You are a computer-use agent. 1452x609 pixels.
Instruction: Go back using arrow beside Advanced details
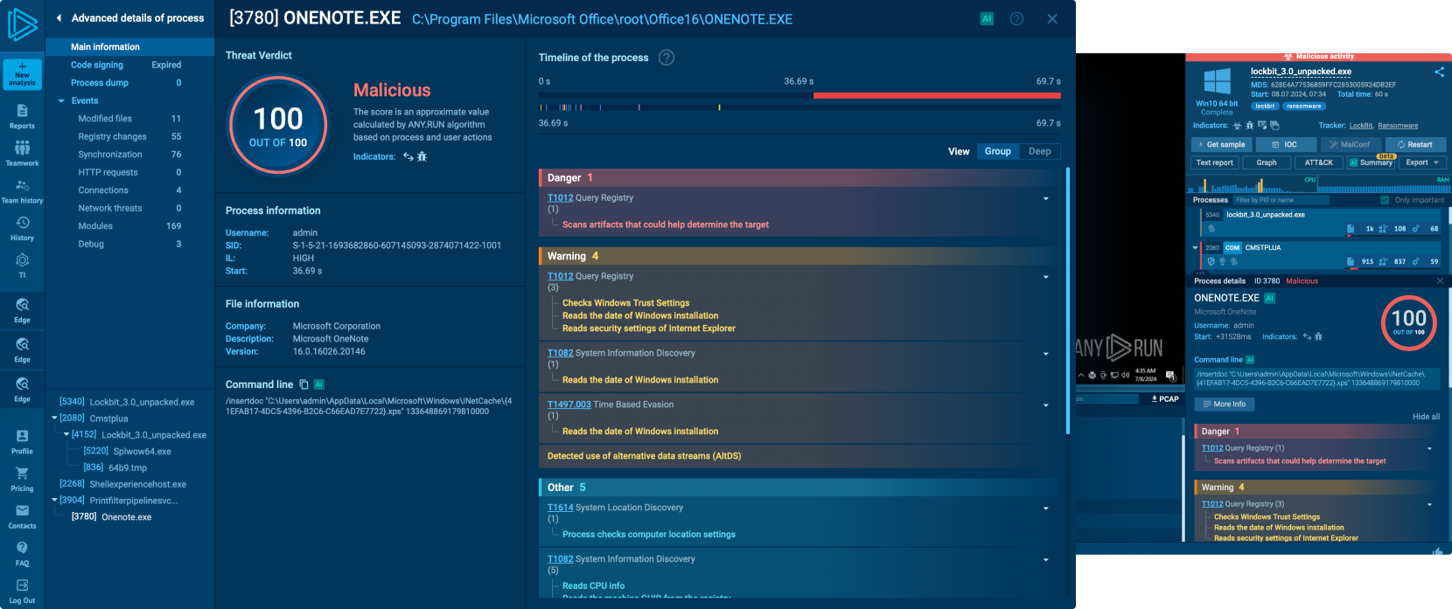pos(59,17)
